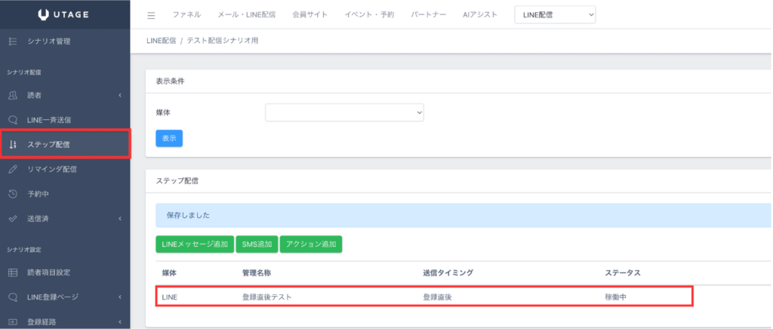Expand the 読者 submenu chevron
The height and width of the screenshot is (329, 773).
point(120,95)
